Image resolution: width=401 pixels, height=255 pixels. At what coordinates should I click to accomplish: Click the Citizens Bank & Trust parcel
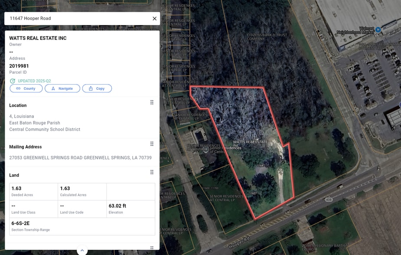267,37
